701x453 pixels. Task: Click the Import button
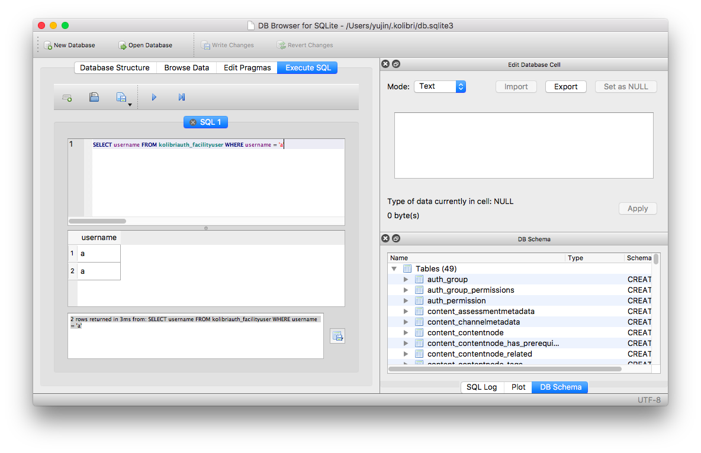[x=516, y=87]
